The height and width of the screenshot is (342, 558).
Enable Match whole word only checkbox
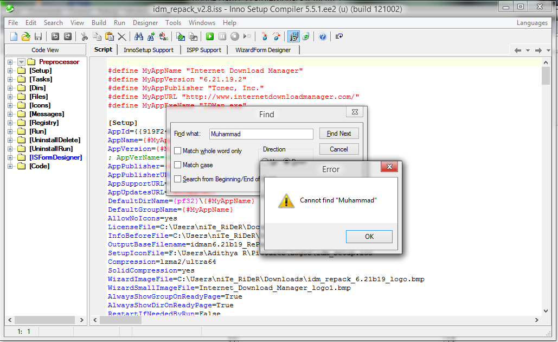(178, 151)
